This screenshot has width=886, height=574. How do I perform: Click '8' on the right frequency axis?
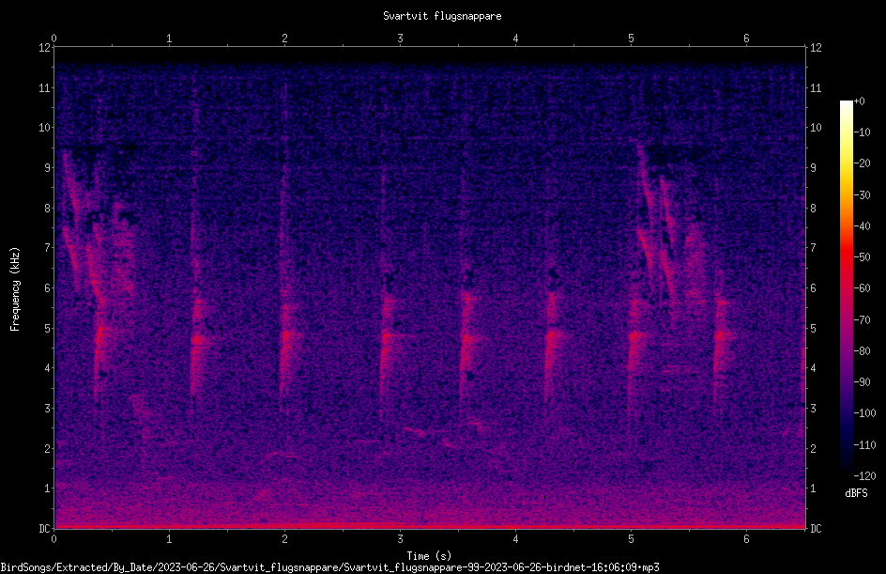[x=813, y=209]
